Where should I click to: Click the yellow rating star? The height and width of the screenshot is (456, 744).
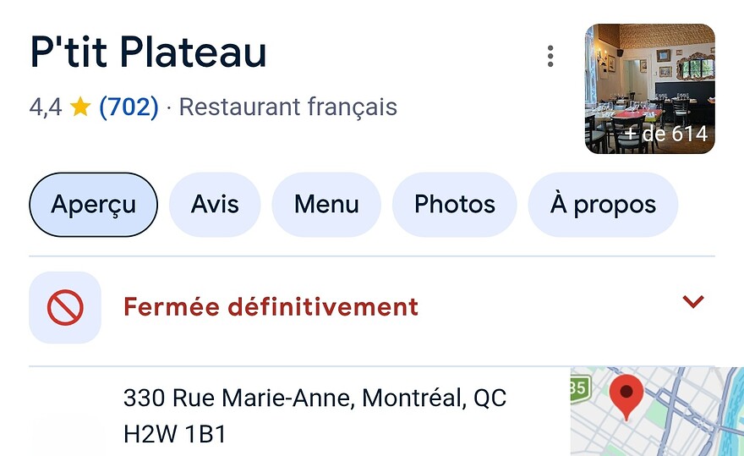[x=80, y=107]
